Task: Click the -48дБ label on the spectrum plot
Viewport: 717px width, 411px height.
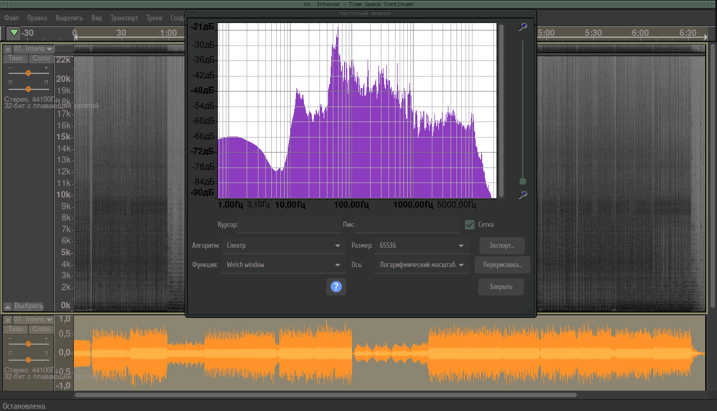Action: pyautogui.click(x=202, y=90)
